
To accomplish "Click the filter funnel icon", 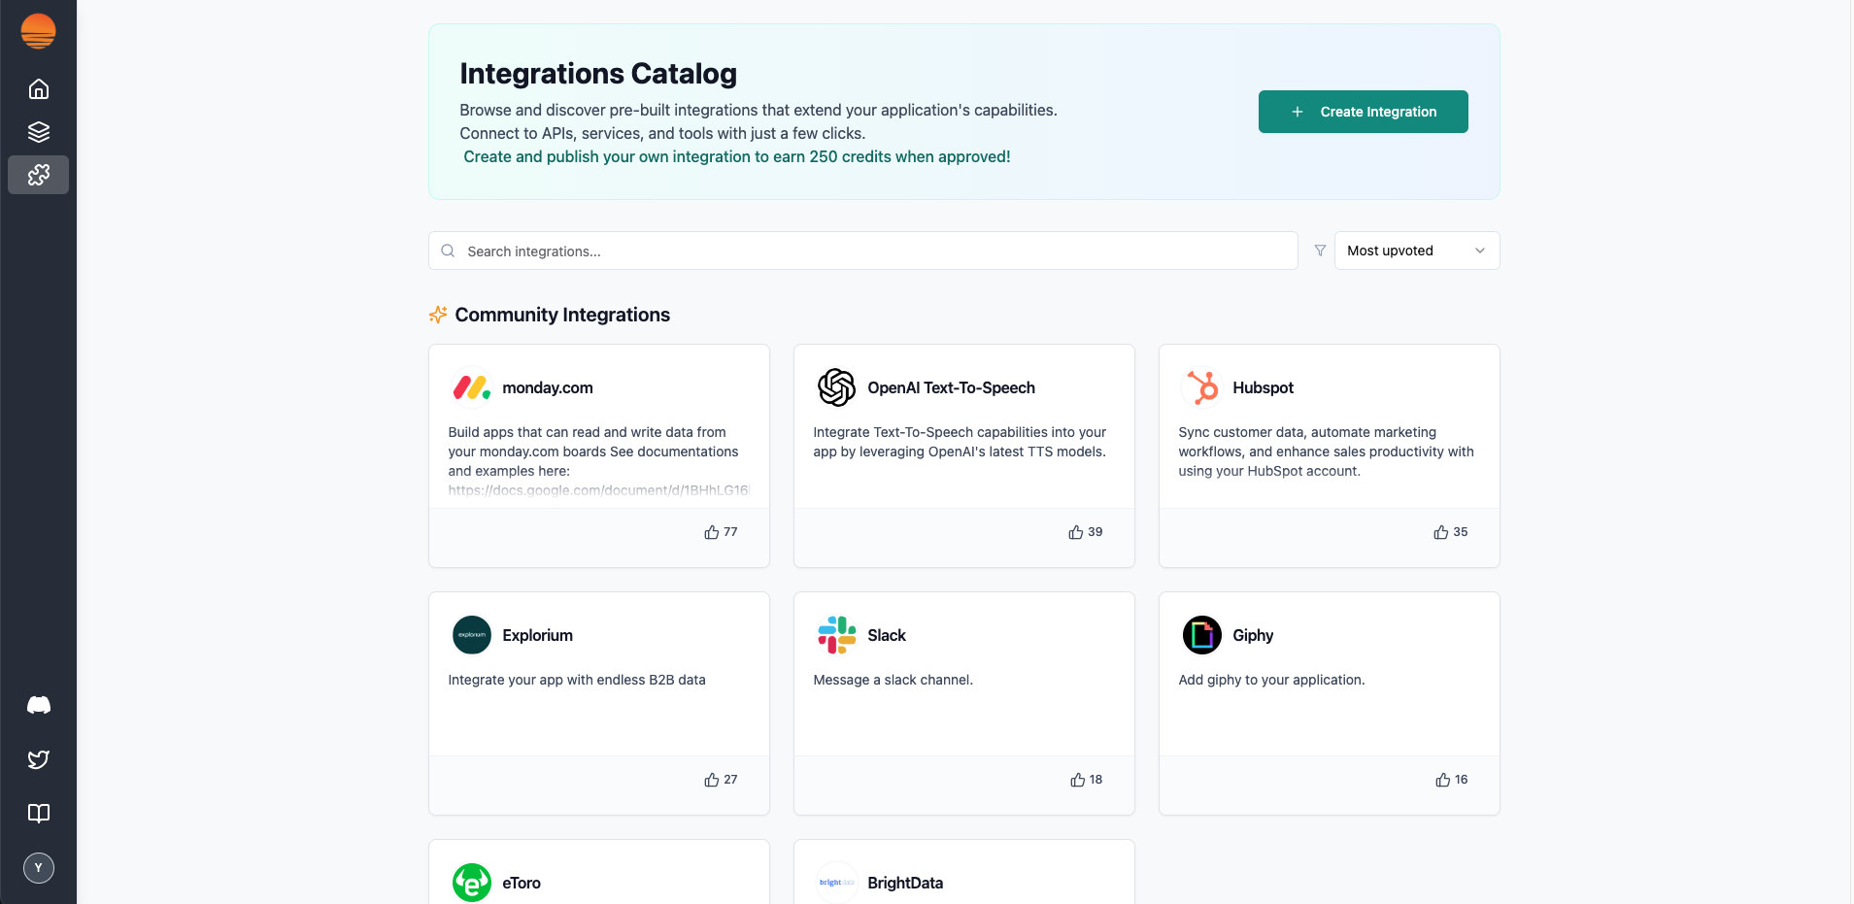I will (1320, 251).
